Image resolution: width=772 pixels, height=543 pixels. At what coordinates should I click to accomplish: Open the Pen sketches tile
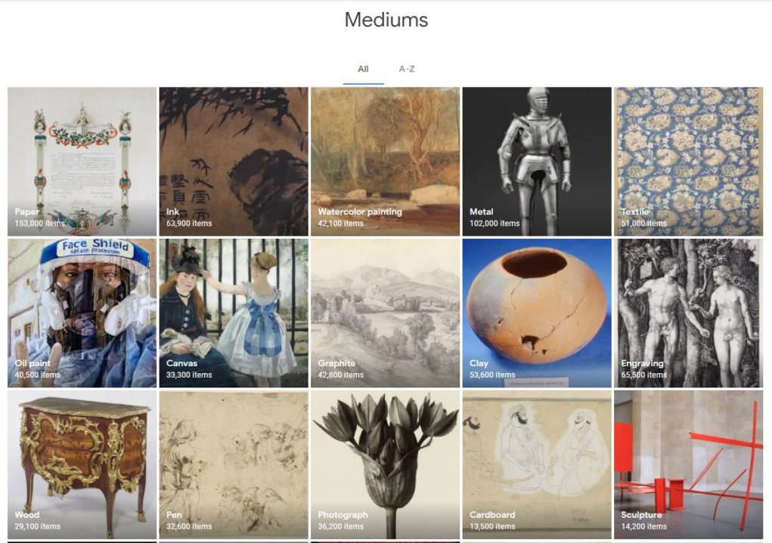coord(234,464)
